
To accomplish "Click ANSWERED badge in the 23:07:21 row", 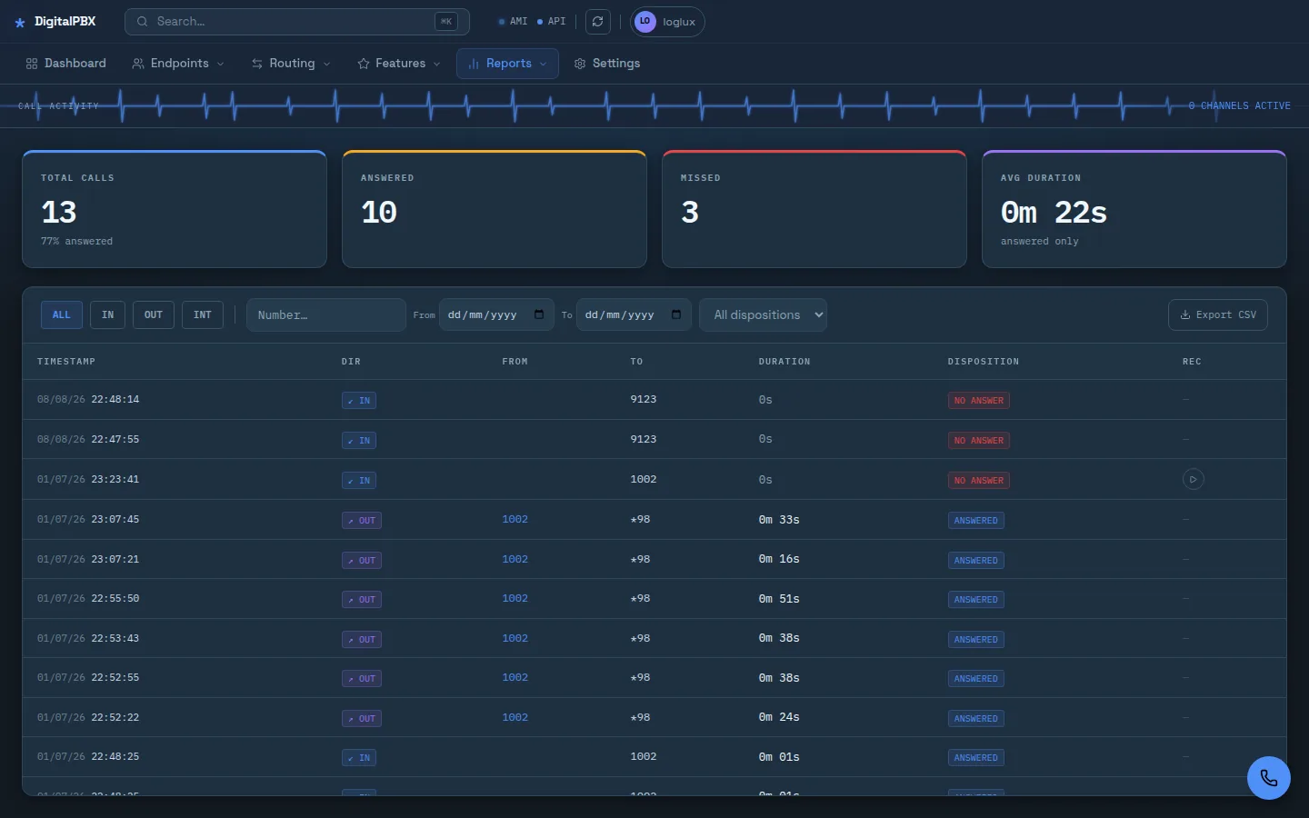I will point(976,561).
